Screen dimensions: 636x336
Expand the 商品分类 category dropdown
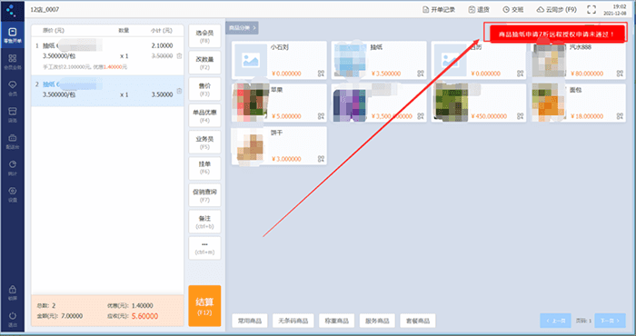point(243,28)
